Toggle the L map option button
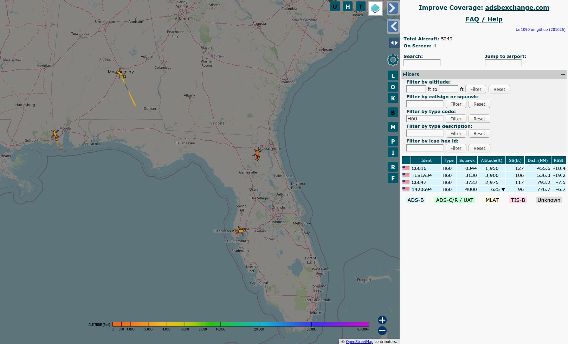 click(x=393, y=75)
